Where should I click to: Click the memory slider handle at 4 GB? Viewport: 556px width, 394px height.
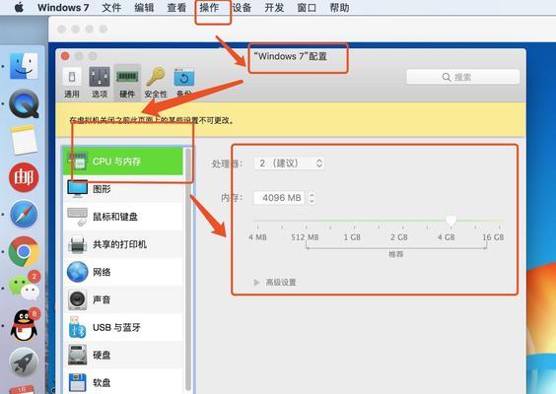[451, 221]
